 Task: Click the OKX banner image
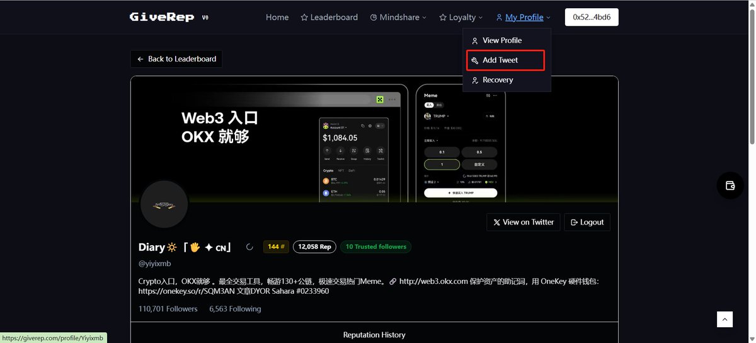pos(374,139)
